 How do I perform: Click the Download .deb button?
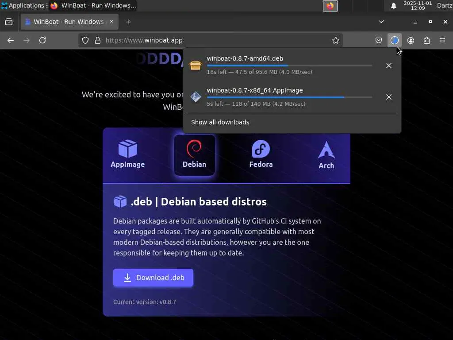pos(153,278)
